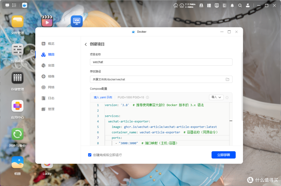Launch the video player desktop icon
This screenshot has width=281, height=186.
(47, 22)
